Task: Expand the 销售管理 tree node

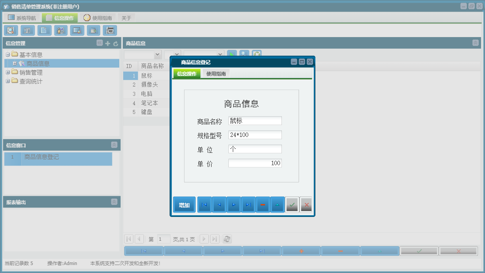Action: tap(8, 72)
